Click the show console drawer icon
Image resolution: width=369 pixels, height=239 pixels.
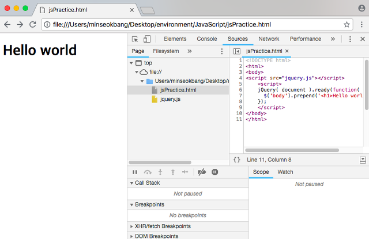(x=363, y=160)
